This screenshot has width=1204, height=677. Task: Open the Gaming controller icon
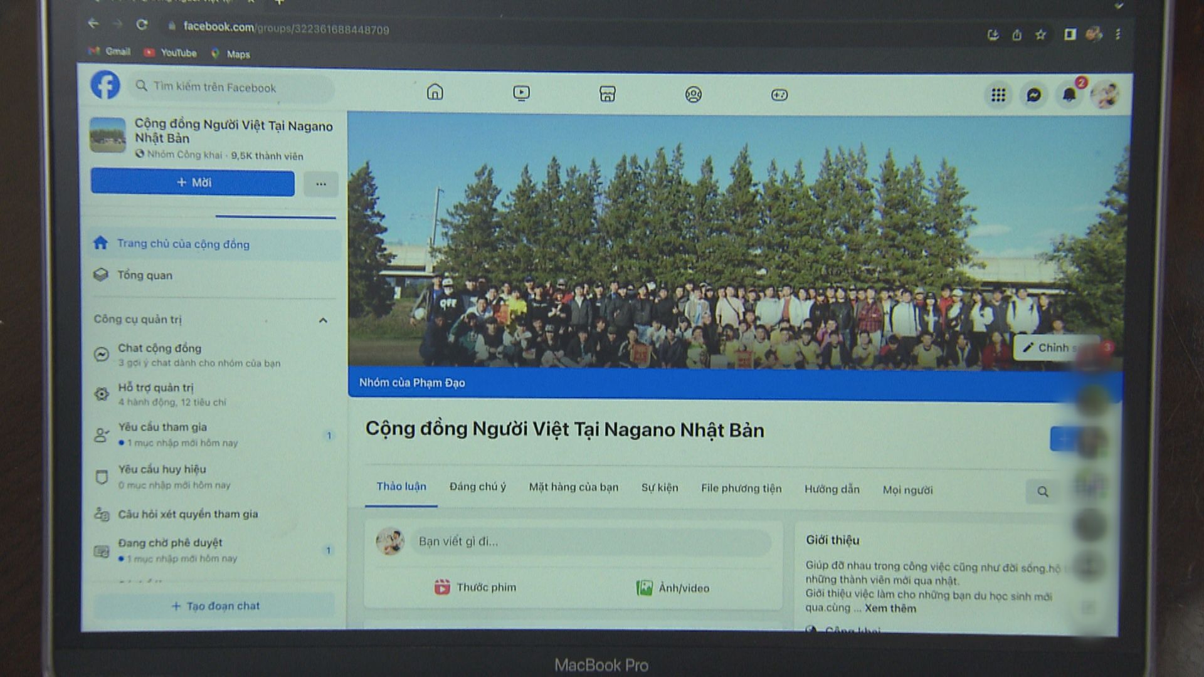tap(779, 95)
